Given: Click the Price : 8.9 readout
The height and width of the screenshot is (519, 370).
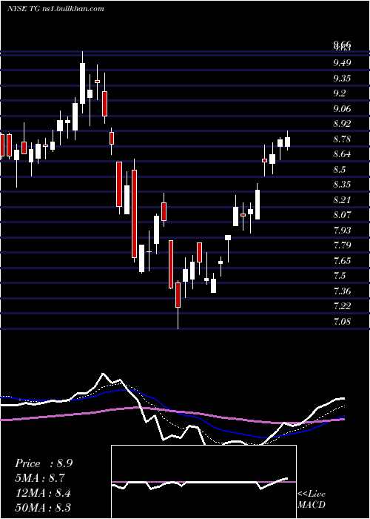Looking at the screenshot, I should [44, 463].
